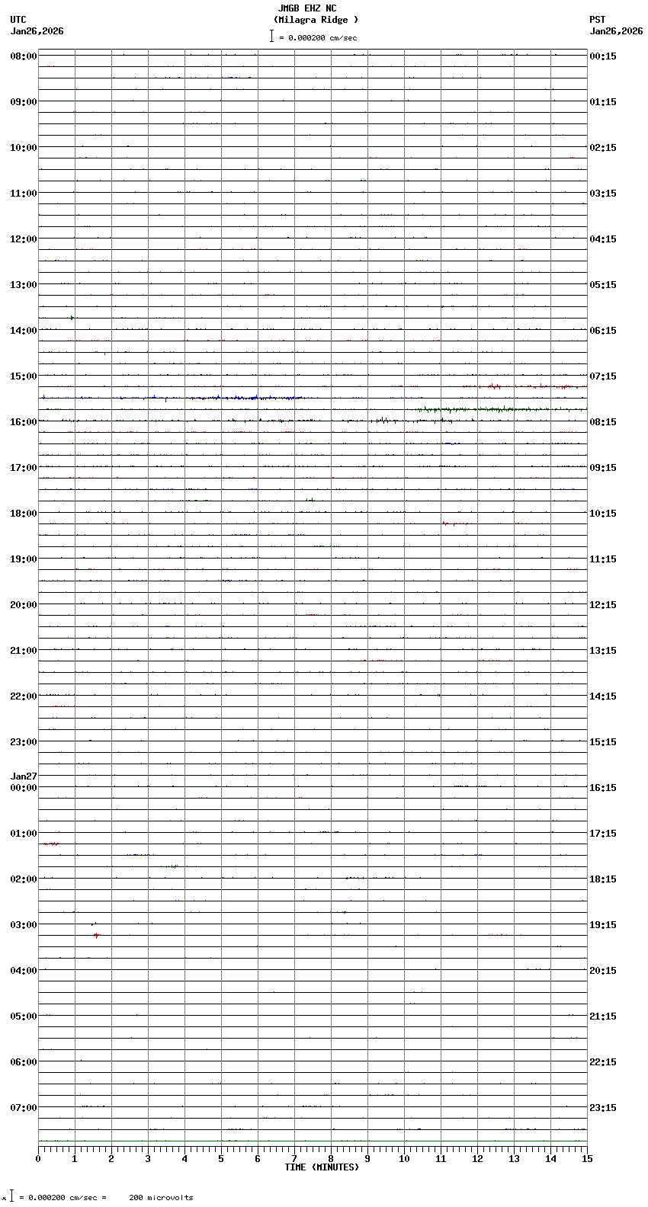Click the station title JMGB EHZ NC
Screen dimensions: 648x1207
point(307,8)
